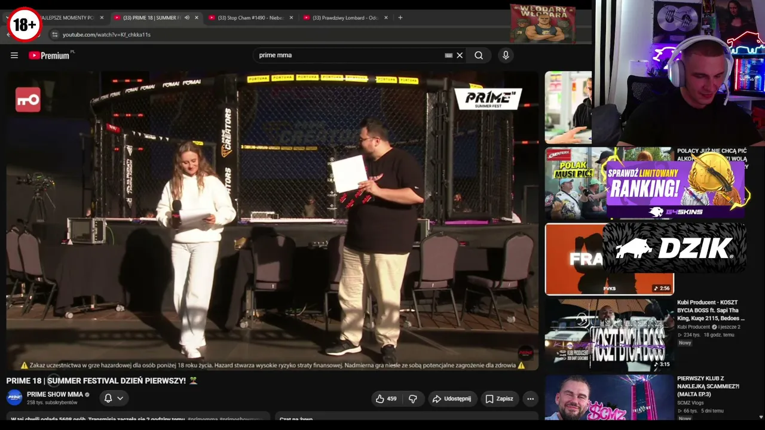Screen dimensions: 765x430
Task: Share the video via Udostępnij button
Action: [451, 398]
